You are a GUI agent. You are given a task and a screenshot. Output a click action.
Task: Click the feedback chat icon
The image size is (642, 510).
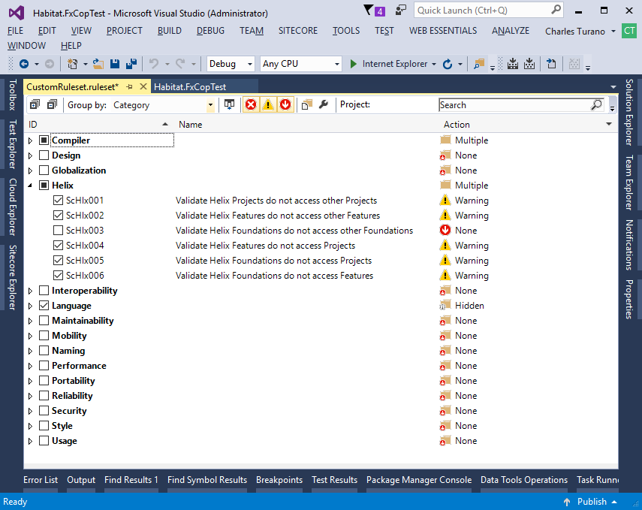point(400,10)
